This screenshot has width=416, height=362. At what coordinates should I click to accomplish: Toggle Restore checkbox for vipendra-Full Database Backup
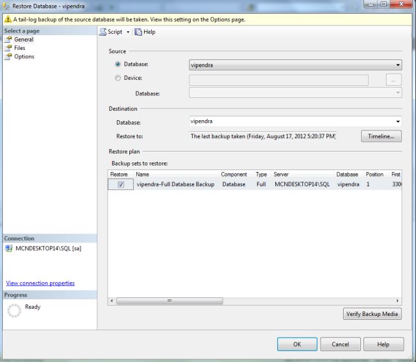[121, 184]
